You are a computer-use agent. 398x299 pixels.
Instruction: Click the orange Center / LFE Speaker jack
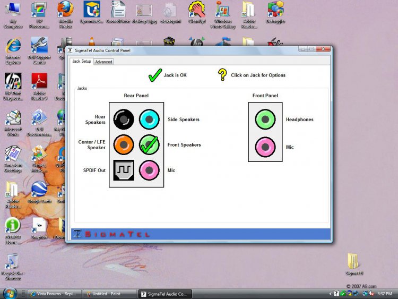tap(123, 144)
